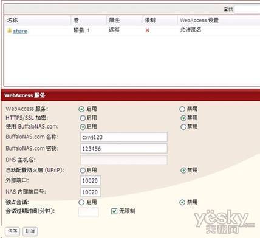Enable exclusive session radio button

pyautogui.click(x=81, y=202)
